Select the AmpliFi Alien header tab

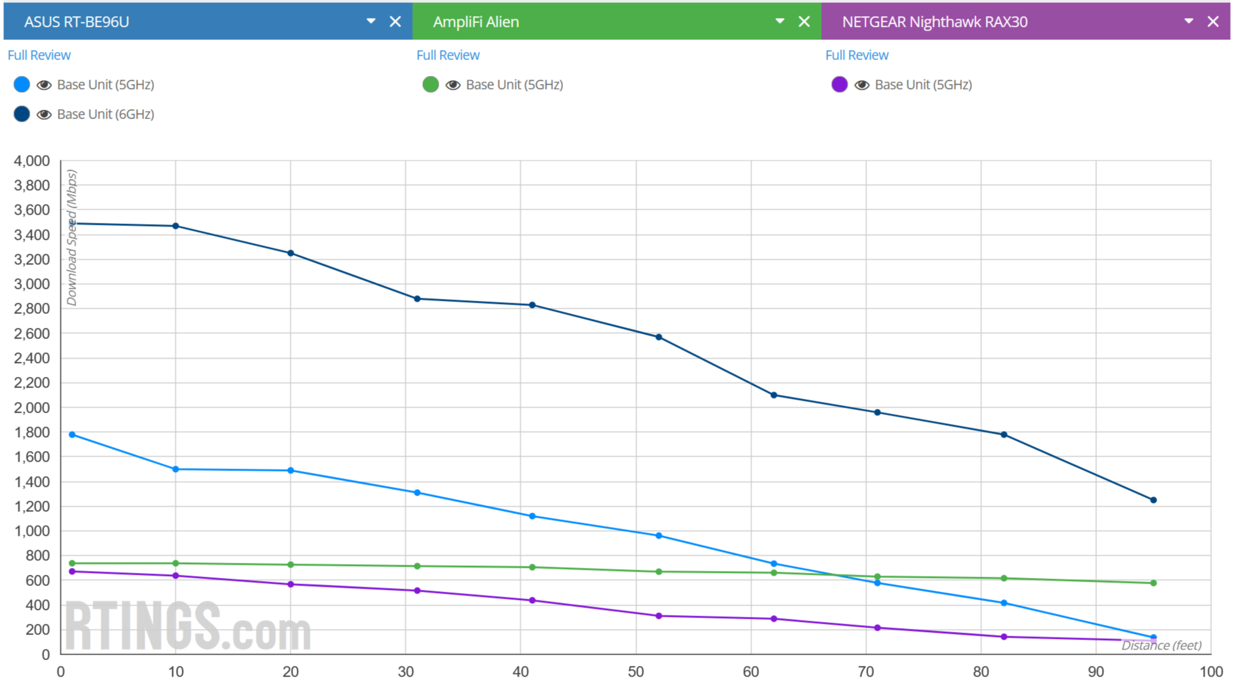[476, 22]
